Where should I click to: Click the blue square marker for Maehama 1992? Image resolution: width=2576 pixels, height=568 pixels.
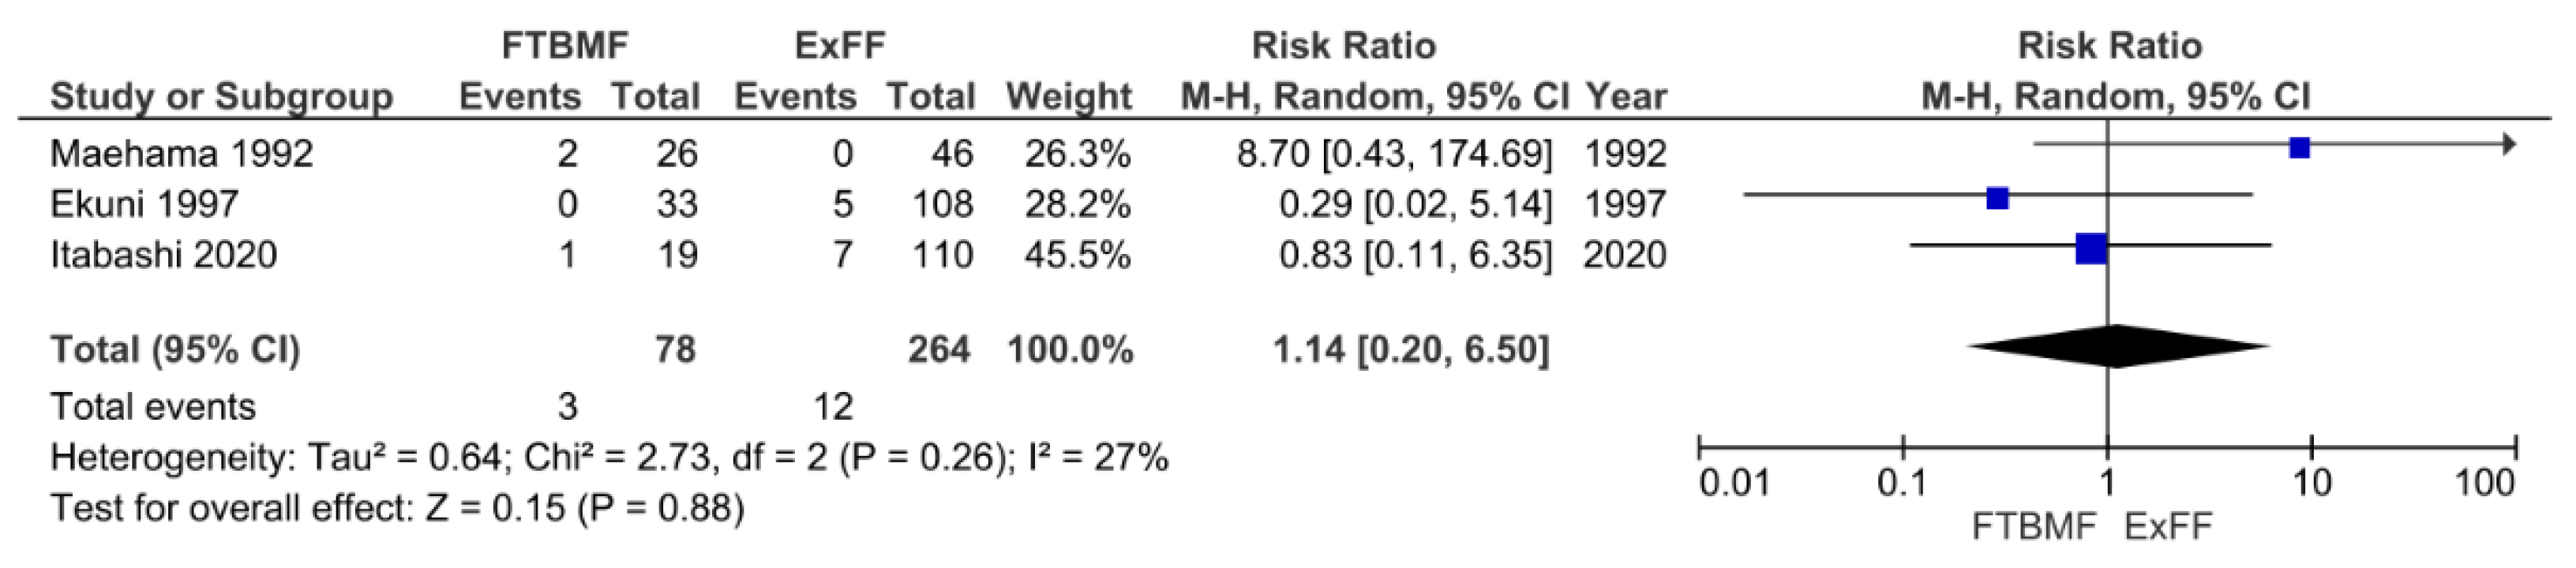pos(2299,148)
